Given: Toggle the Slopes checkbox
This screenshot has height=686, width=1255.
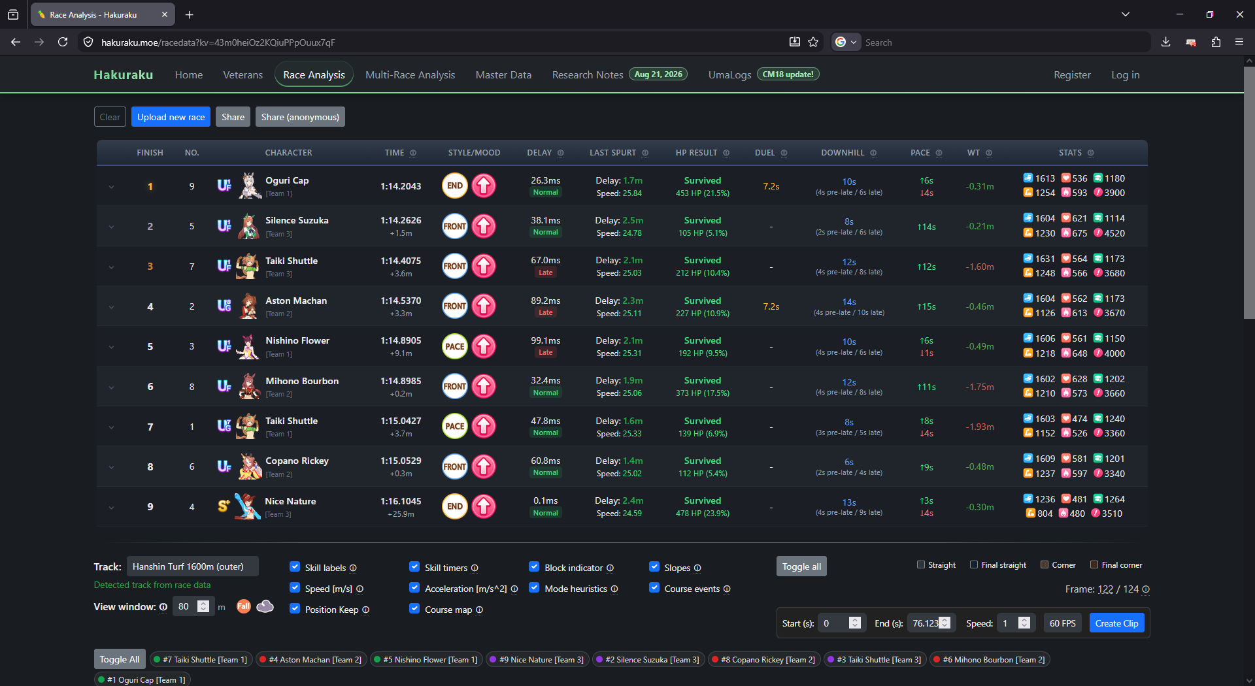Looking at the screenshot, I should click(x=654, y=567).
